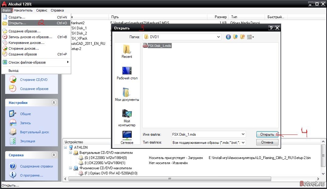327x189 pixels.
Task: Click the device pane horizontal scrollbar thumb
Action: tap(170, 179)
